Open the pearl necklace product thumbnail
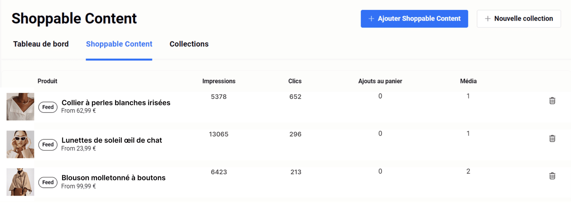This screenshot has height=203, width=571. click(x=20, y=107)
